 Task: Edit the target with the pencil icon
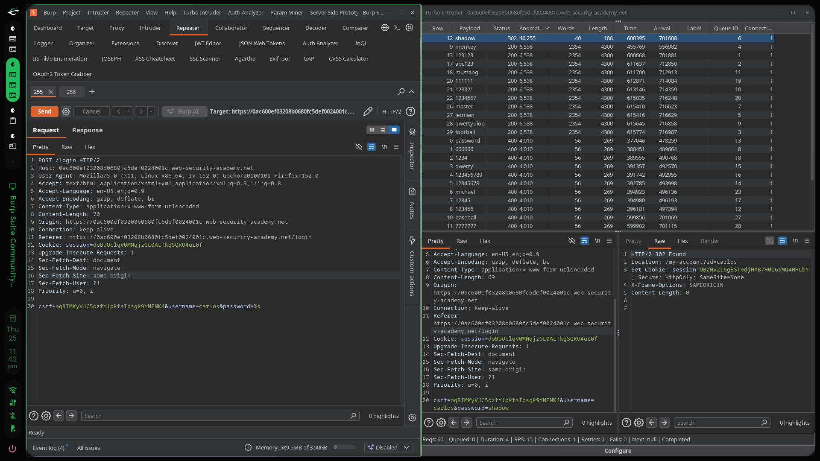point(368,111)
